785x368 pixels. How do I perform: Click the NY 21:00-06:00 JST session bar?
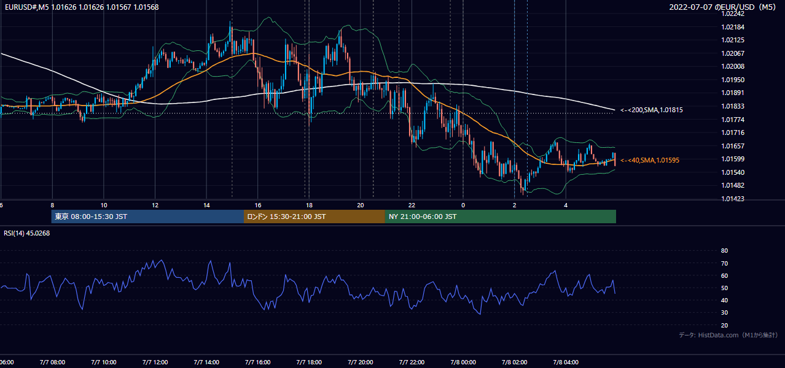501,217
